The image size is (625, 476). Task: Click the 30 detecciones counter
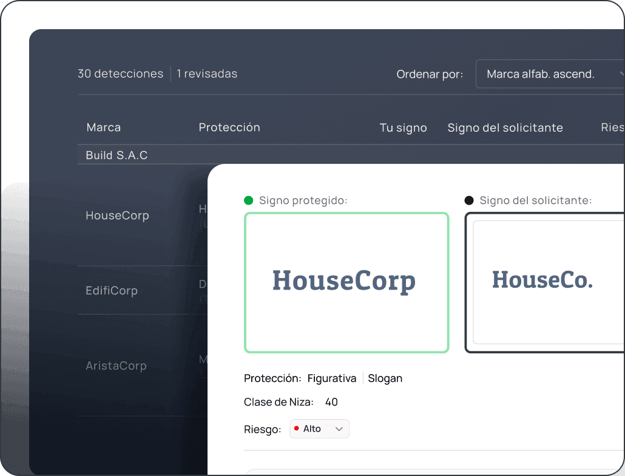120,73
